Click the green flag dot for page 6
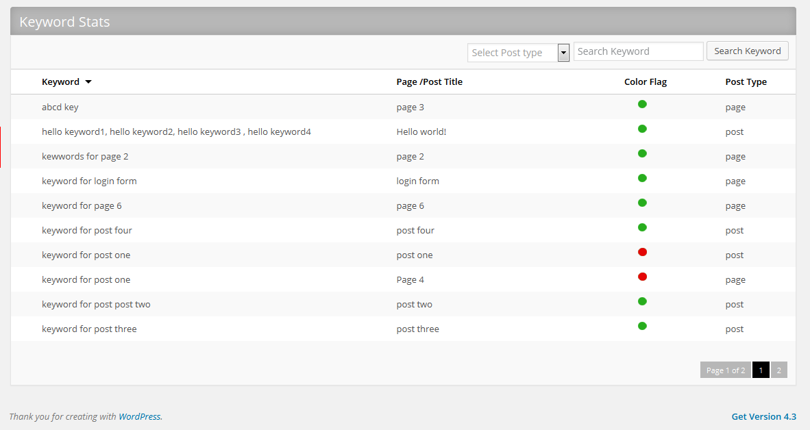 (642, 203)
